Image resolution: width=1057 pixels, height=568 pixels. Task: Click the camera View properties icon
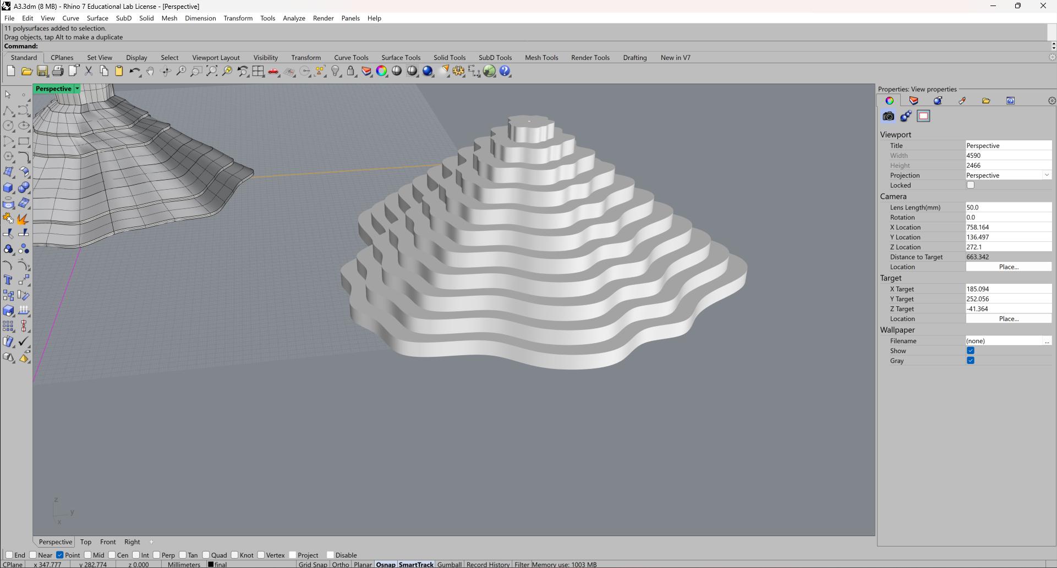pyautogui.click(x=888, y=116)
